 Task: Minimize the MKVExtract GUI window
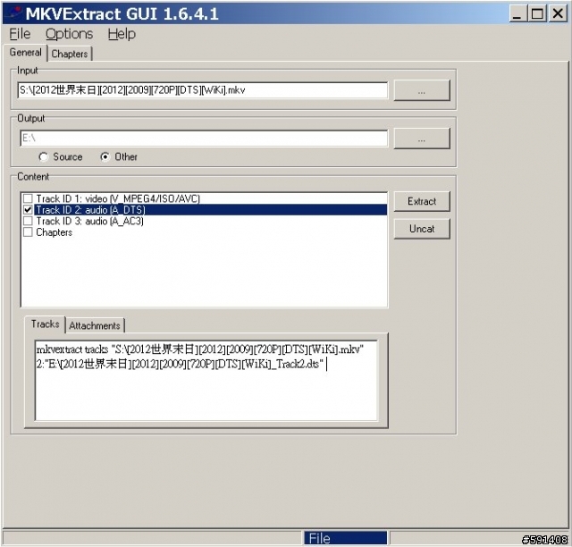click(x=517, y=14)
